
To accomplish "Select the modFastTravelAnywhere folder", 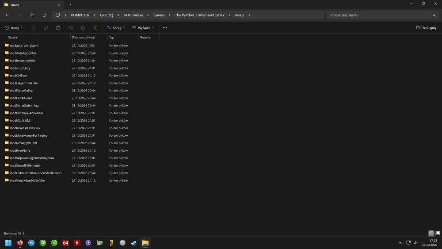I will click(x=27, y=113).
